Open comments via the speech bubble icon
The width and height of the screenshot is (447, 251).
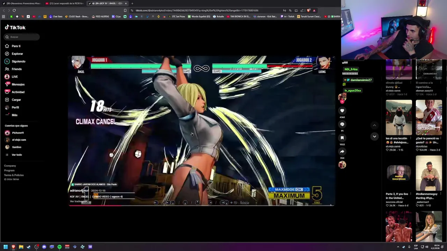click(342, 124)
